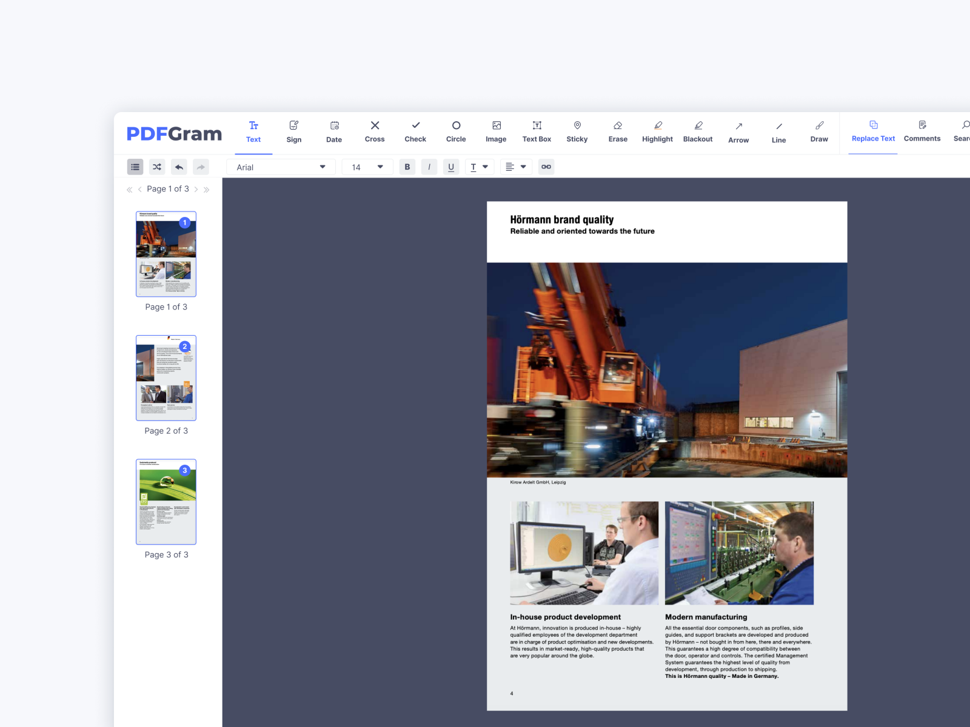970x727 pixels.
Task: Click the 'Page 2 of 3' label
Action: (166, 431)
